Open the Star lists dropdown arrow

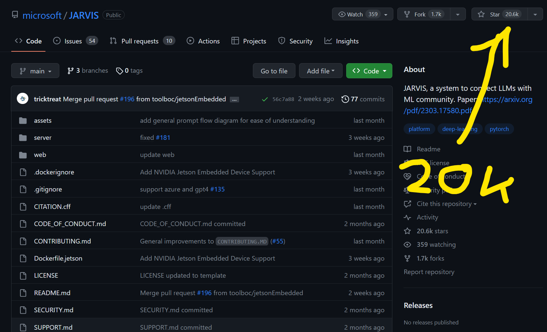pyautogui.click(x=535, y=14)
